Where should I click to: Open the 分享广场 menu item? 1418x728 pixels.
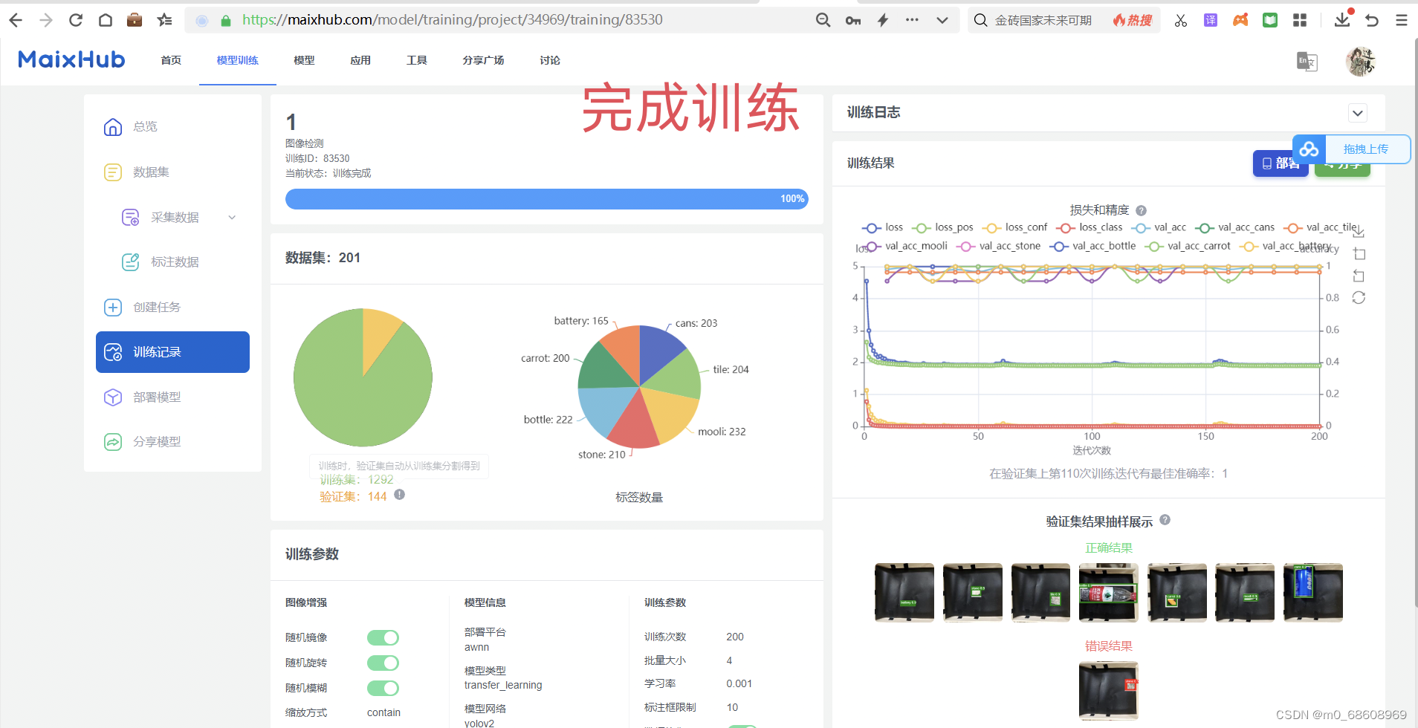pyautogui.click(x=483, y=60)
